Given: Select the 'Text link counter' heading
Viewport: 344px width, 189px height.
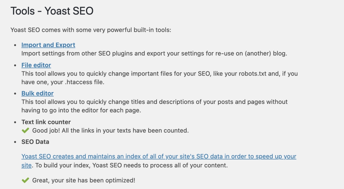Looking at the screenshot, I should pyautogui.click(x=46, y=122).
